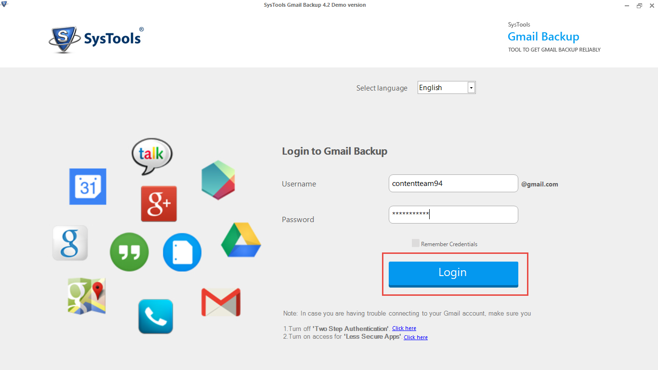
Task: Click the Select language label
Action: click(382, 88)
